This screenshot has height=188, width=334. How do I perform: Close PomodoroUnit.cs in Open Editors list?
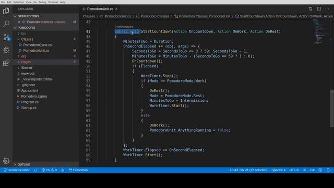pyautogui.click(x=19, y=22)
